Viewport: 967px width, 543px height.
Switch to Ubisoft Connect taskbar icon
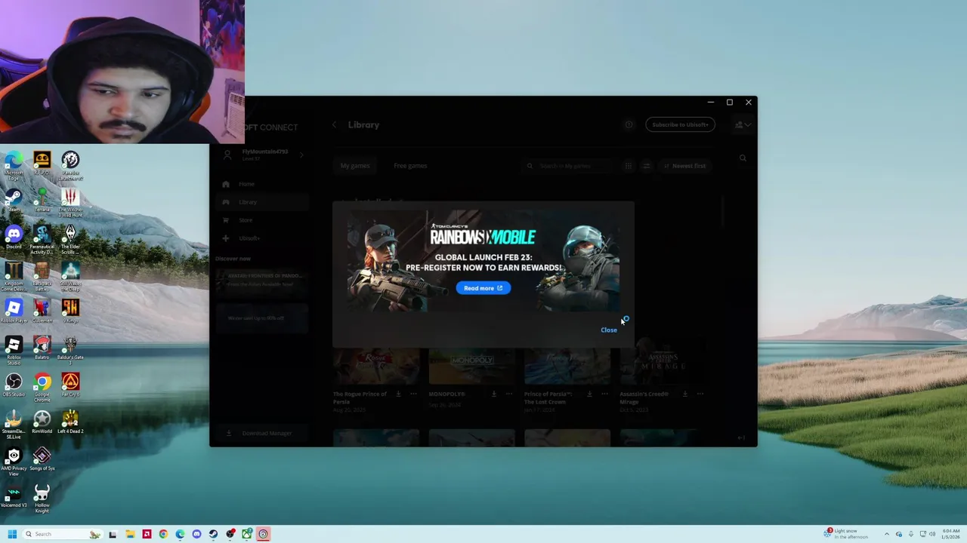click(263, 534)
